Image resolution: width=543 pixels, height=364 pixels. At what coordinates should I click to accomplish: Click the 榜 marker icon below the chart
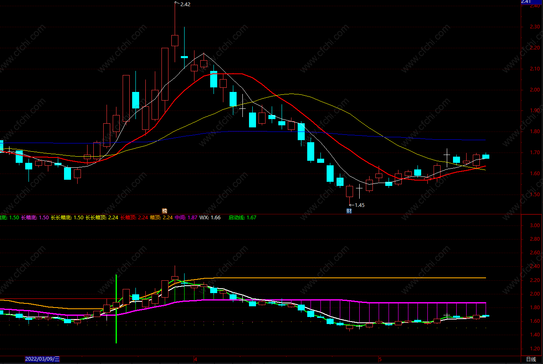(x=164, y=211)
